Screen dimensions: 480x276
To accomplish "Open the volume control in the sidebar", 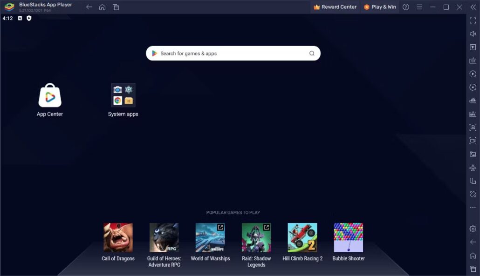I will point(473,34).
